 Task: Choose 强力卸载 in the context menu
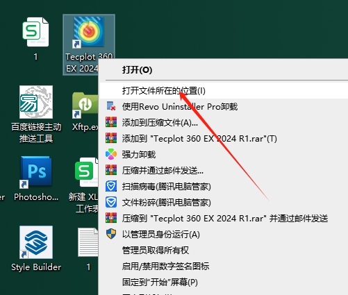(224, 155)
